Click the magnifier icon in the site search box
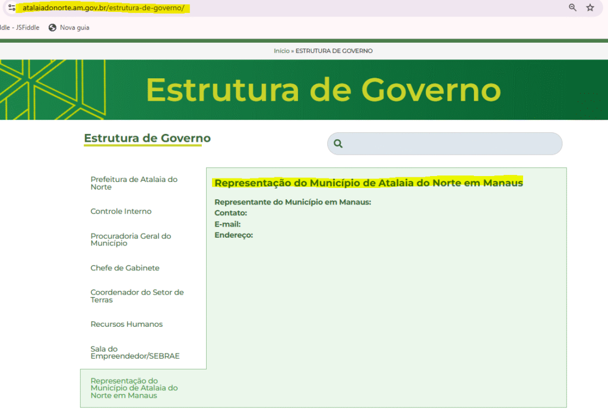Image resolution: width=608 pixels, height=418 pixels. pyautogui.click(x=338, y=143)
